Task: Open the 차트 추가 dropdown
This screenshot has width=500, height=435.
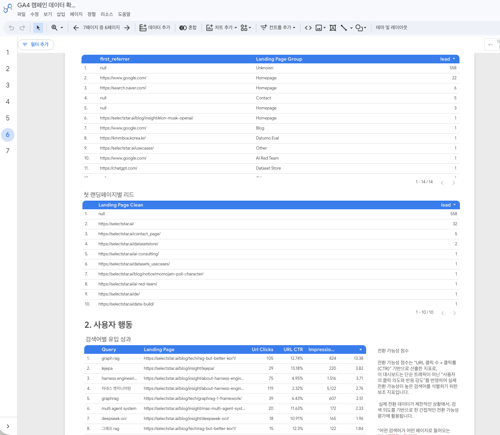Action: 221,27
